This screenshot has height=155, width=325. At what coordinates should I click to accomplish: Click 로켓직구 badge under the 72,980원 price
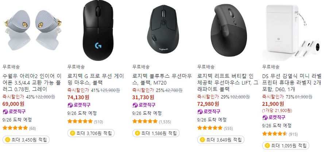click(x=209, y=112)
